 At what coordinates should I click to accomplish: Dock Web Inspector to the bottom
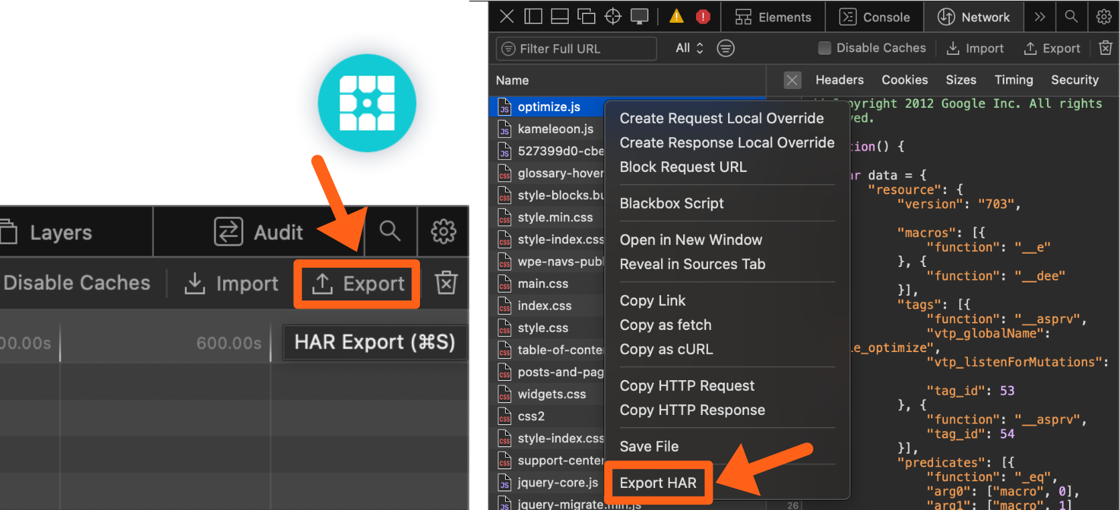pyautogui.click(x=559, y=17)
